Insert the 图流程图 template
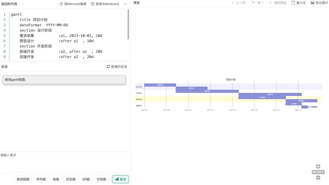 click(x=23, y=179)
